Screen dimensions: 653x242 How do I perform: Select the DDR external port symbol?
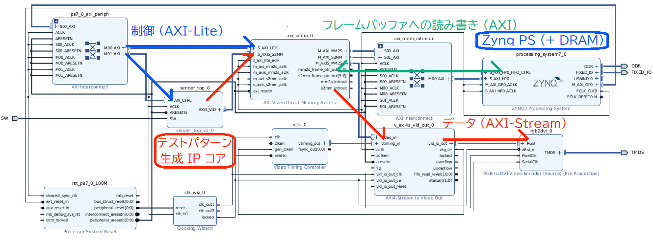[x=624, y=66]
